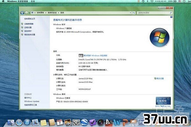Click 更改设置 beside the computer name
The image size is (191, 127).
(160, 78)
